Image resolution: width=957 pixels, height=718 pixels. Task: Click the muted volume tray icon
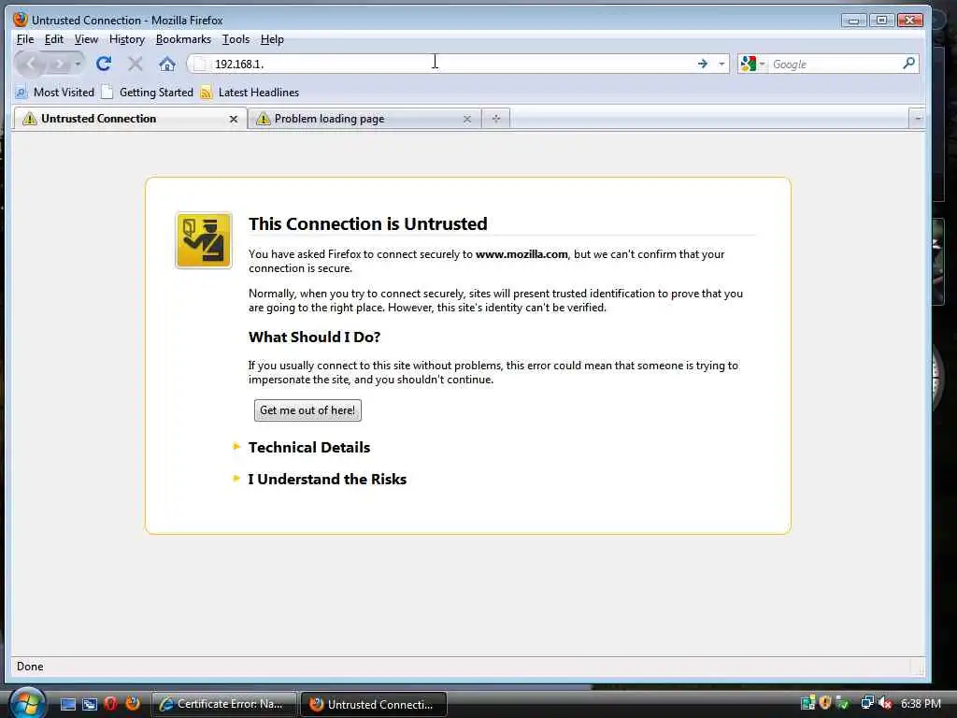click(x=885, y=703)
